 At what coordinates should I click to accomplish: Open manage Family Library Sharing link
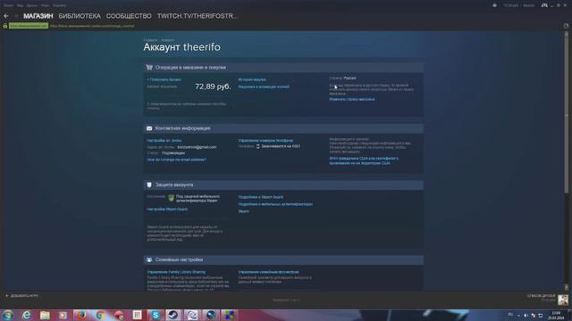176,272
